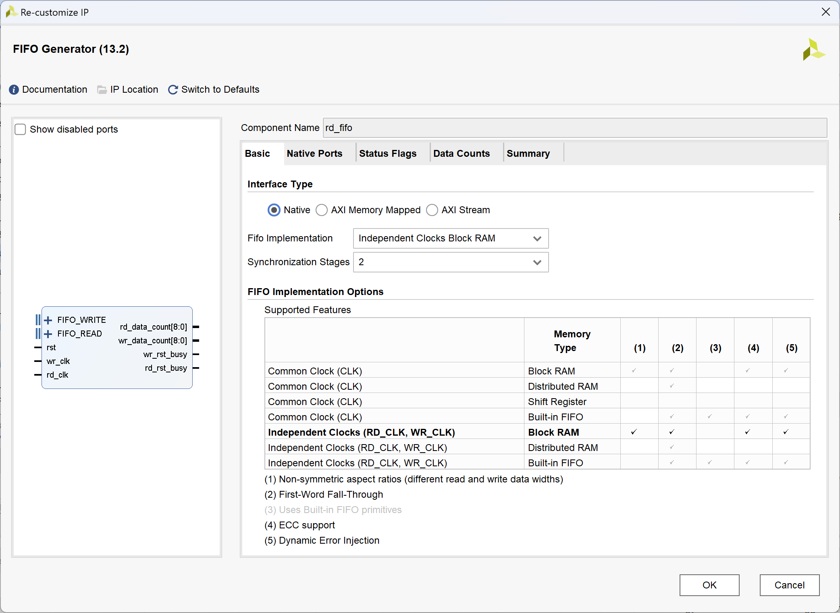This screenshot has height=613, width=840.
Task: Click the Xilinx logo in the header
Action: click(813, 50)
